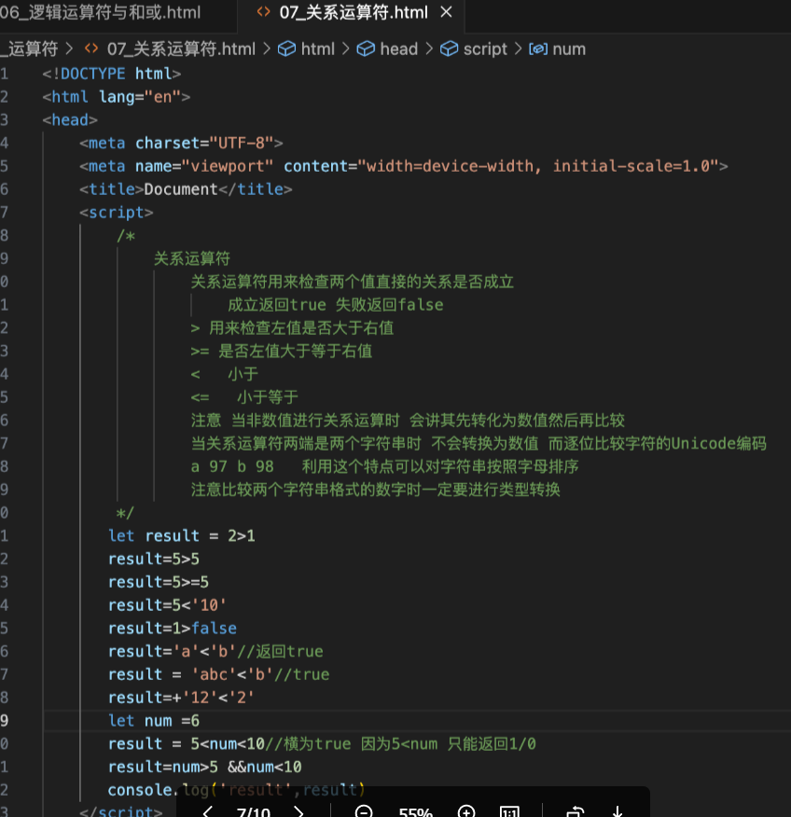
Task: Click the cube icon beside script breadcrumb
Action: (450, 49)
